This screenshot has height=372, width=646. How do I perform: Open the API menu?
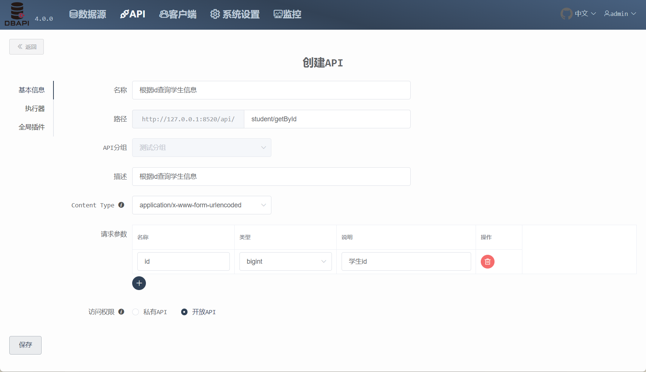[x=133, y=14]
